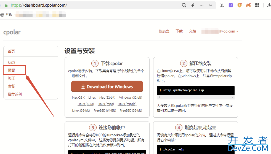Select 套餐 in the sidebar

11,86
